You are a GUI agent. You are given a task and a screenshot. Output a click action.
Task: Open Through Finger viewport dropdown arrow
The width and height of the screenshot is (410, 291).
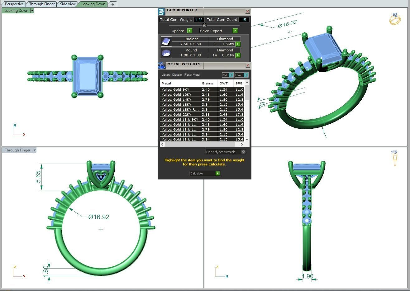tap(34, 150)
